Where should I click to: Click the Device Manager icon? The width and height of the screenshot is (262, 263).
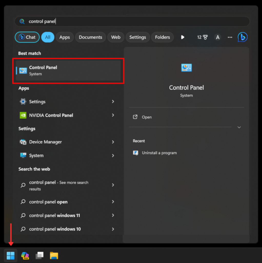pos(23,142)
